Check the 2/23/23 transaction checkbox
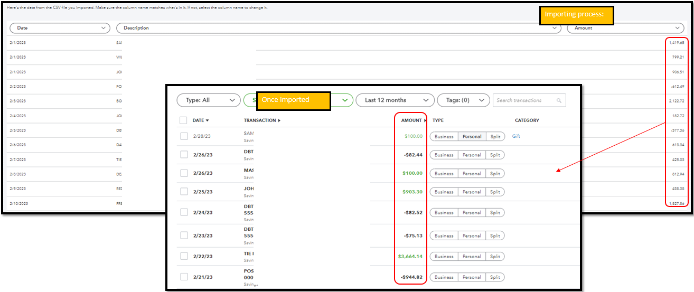Viewport: 694px width, 292px height. (x=184, y=236)
